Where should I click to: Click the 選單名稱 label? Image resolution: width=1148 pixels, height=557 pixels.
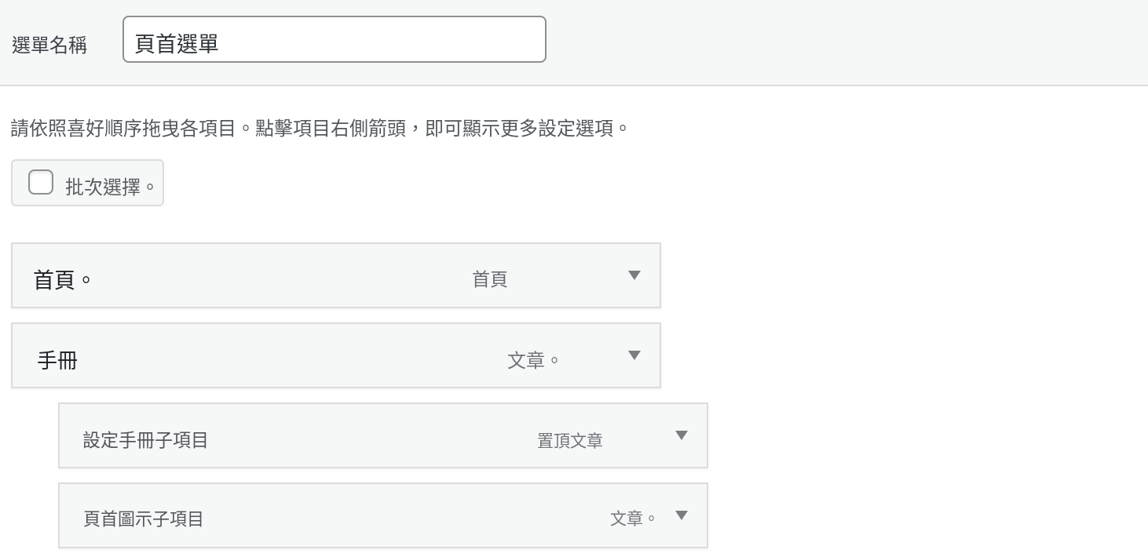click(x=49, y=45)
